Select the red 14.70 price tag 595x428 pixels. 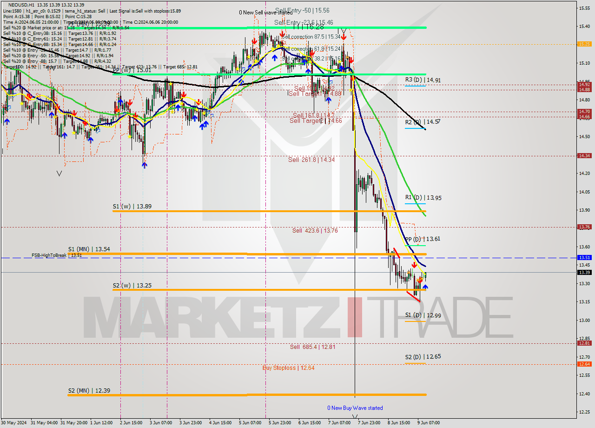coord(584,112)
